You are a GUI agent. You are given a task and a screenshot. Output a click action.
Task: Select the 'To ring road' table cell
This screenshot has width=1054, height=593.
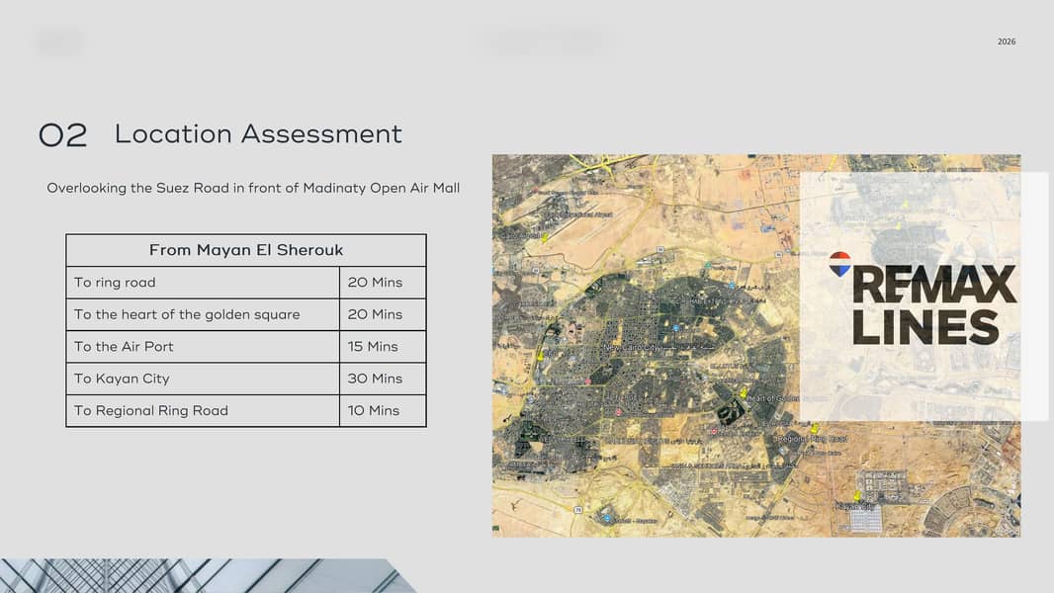click(x=203, y=282)
